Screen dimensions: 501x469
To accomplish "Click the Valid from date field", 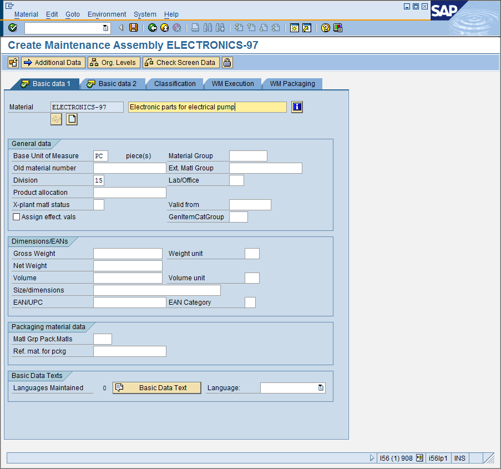I will 250,205.
